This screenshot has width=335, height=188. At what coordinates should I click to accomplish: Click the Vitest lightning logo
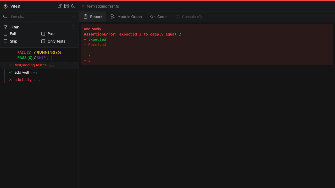(5, 6)
